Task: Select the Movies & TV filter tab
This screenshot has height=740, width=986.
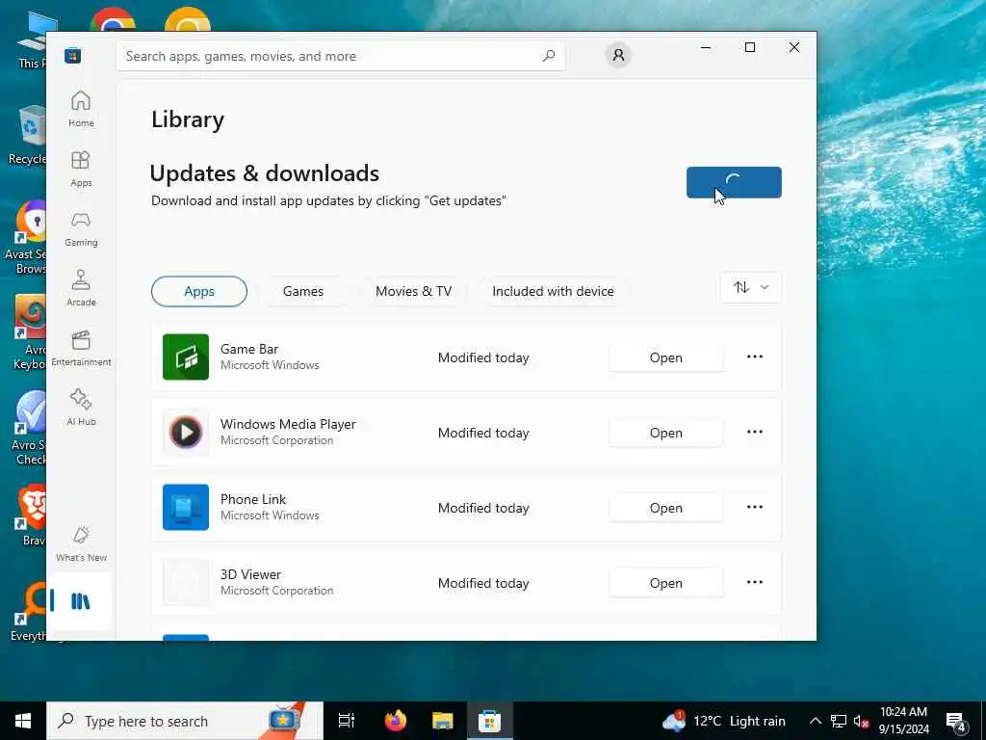Action: pyautogui.click(x=413, y=291)
